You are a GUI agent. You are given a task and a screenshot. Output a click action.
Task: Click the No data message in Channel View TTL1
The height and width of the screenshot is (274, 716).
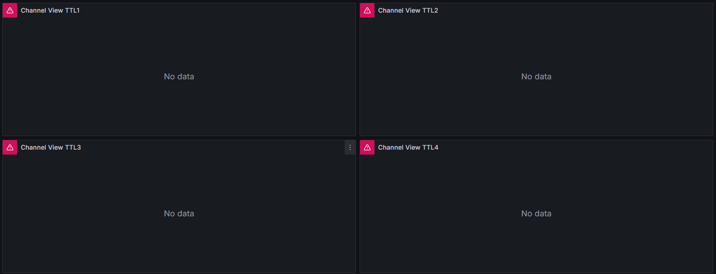coord(179,77)
